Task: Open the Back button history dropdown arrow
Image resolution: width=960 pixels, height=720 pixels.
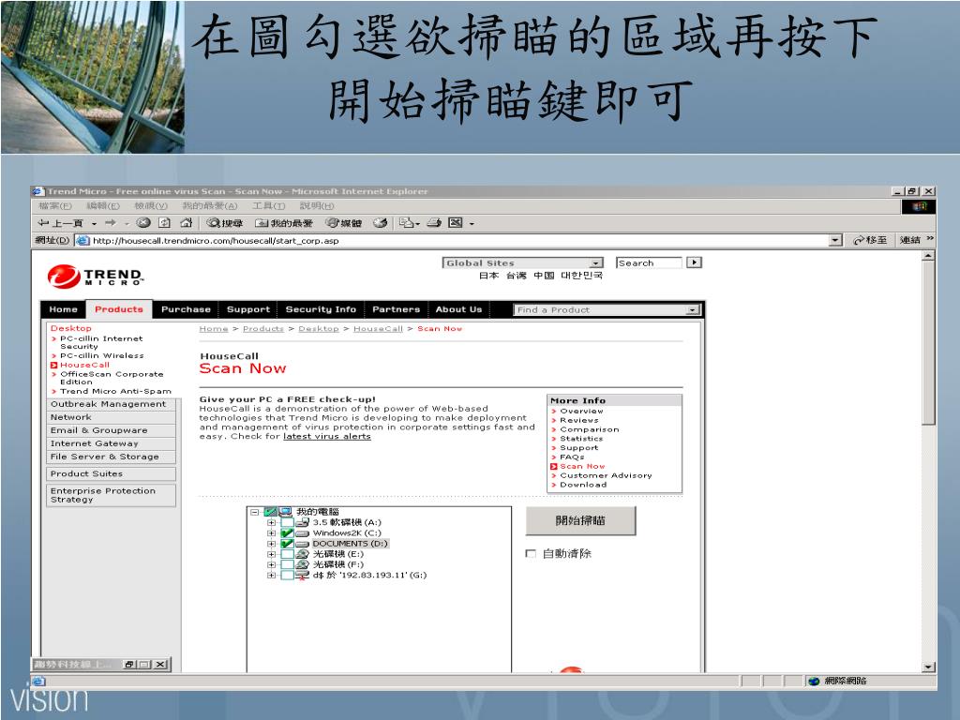Action: click(x=95, y=223)
